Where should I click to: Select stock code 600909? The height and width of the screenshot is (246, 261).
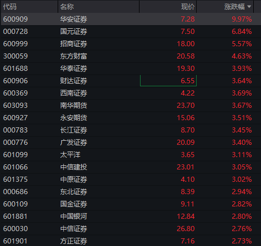point(15,19)
